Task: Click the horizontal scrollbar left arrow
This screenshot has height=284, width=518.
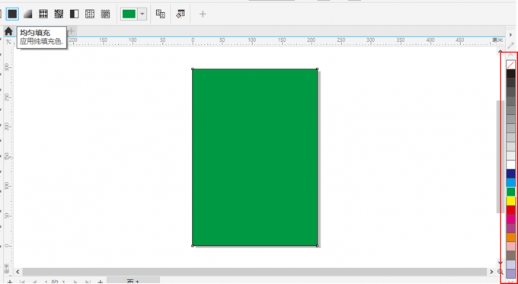Action: click(x=18, y=272)
